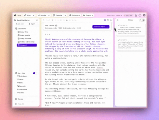Show starred history items

tap(143, 20)
